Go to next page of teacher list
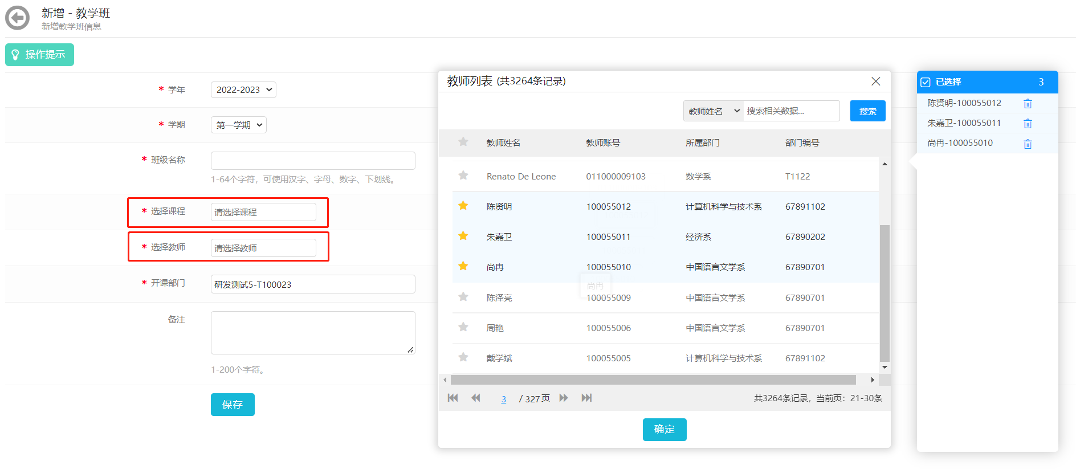Image resolution: width=1076 pixels, height=473 pixels. (x=564, y=398)
